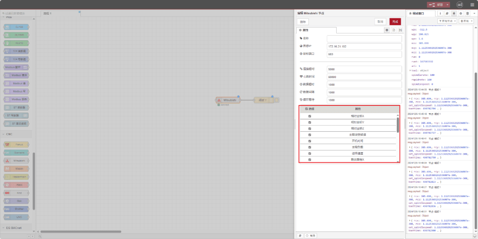Click the LNC palette node
The image size is (478, 239).
(16, 217)
